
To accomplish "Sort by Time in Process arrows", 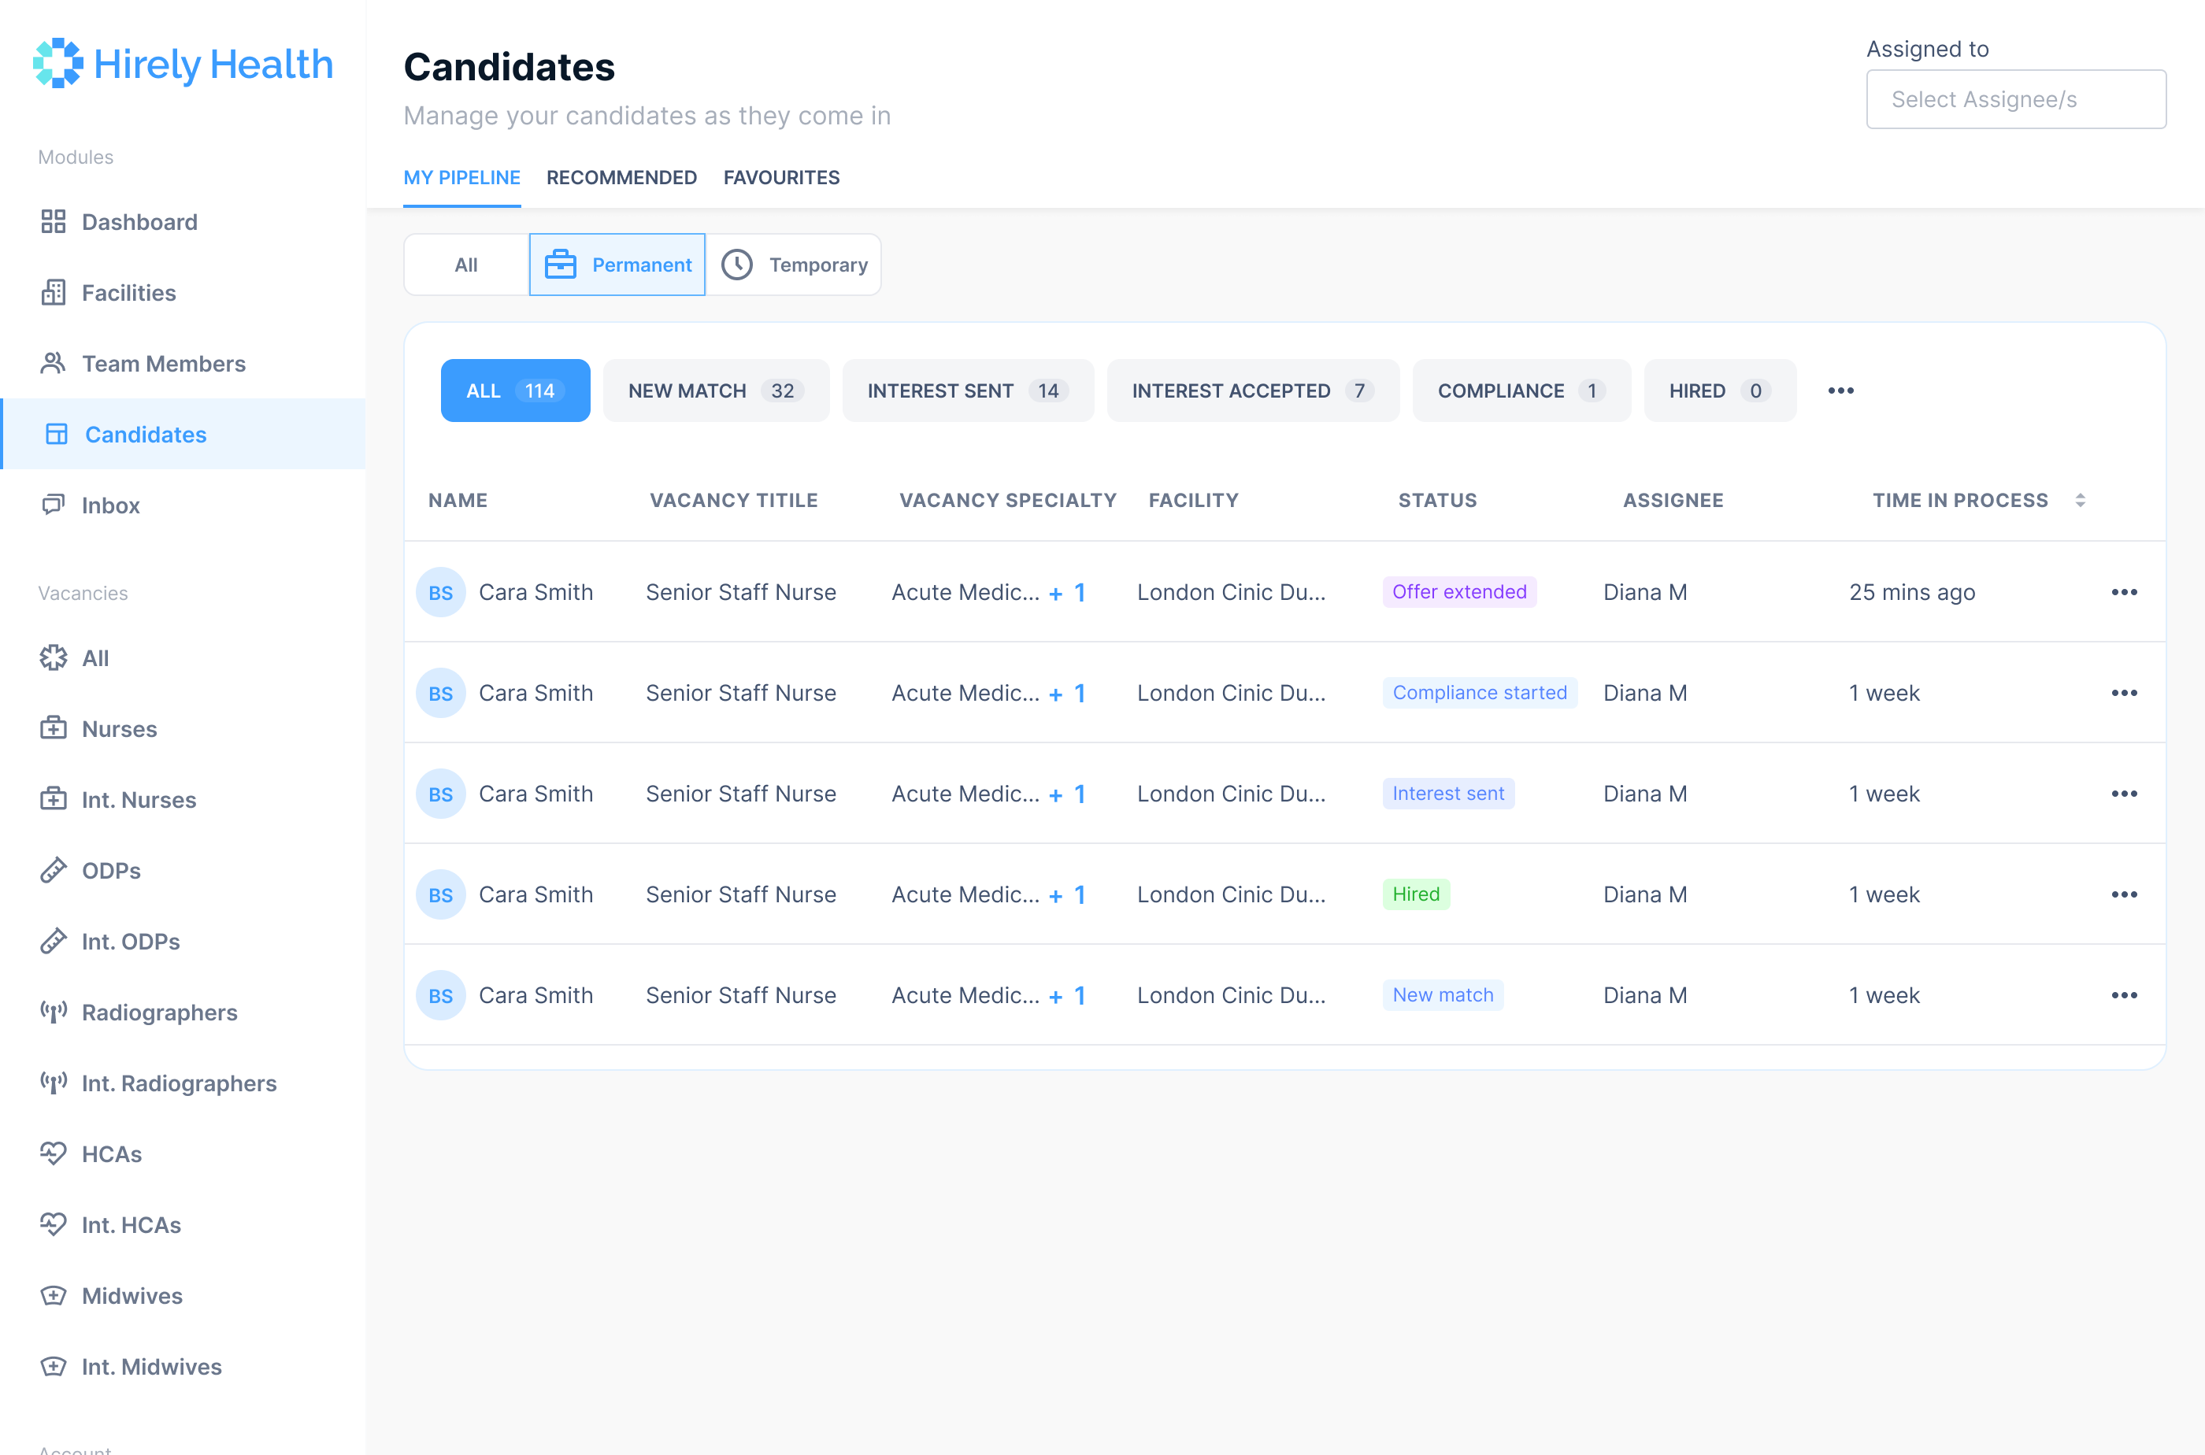I will (2080, 500).
